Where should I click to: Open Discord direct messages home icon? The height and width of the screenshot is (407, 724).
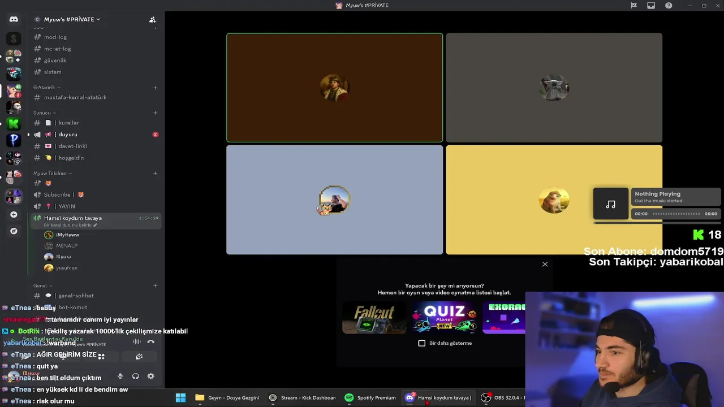14,19
